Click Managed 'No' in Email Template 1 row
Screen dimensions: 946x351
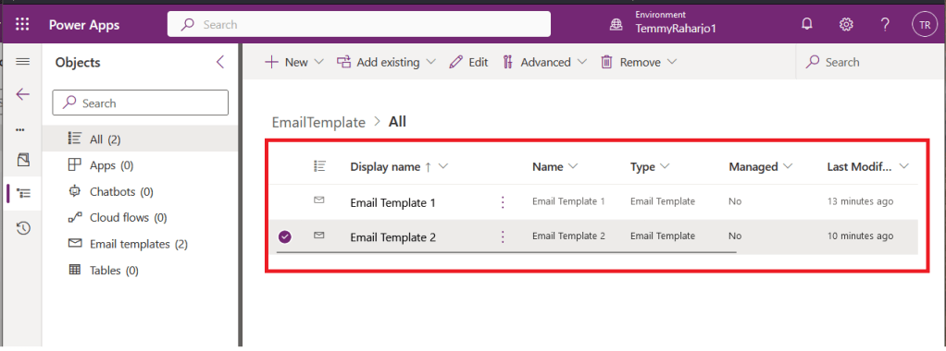tap(735, 201)
